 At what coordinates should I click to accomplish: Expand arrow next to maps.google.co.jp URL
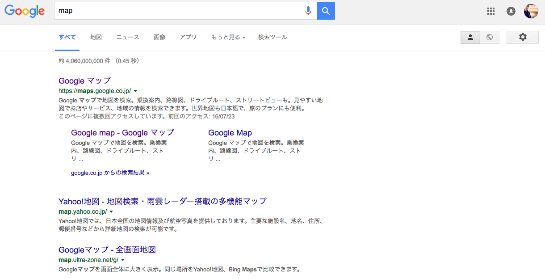click(135, 91)
